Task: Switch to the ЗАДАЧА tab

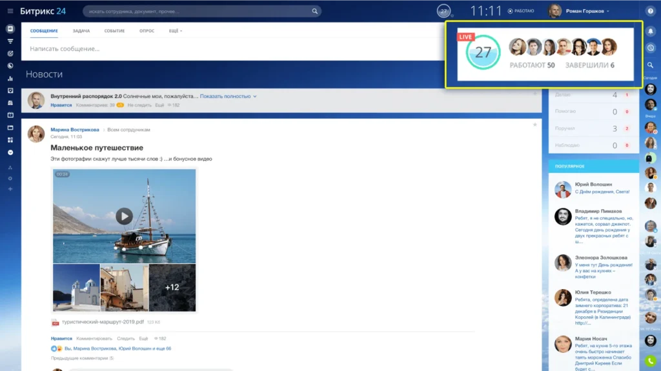Action: (x=81, y=31)
